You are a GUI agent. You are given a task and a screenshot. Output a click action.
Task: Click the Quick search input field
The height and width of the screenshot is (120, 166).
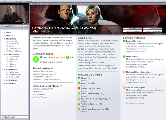click(x=15, y=117)
